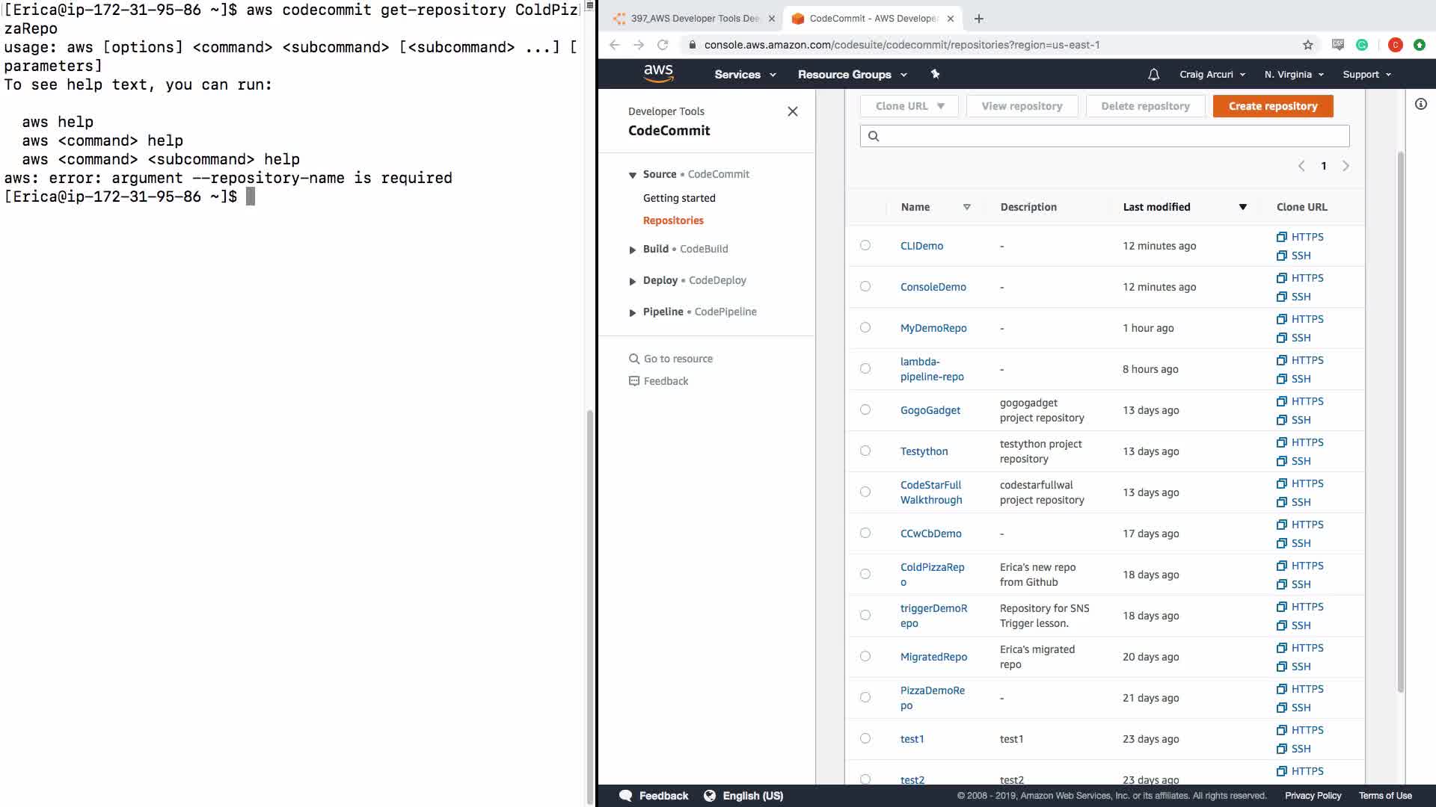Click the pin shortcut icon in navbar
1436x807 pixels.
tap(935, 74)
